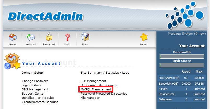The width and height of the screenshot is (210, 109).
Task: Open DNS Management
Action: (x=35, y=89)
